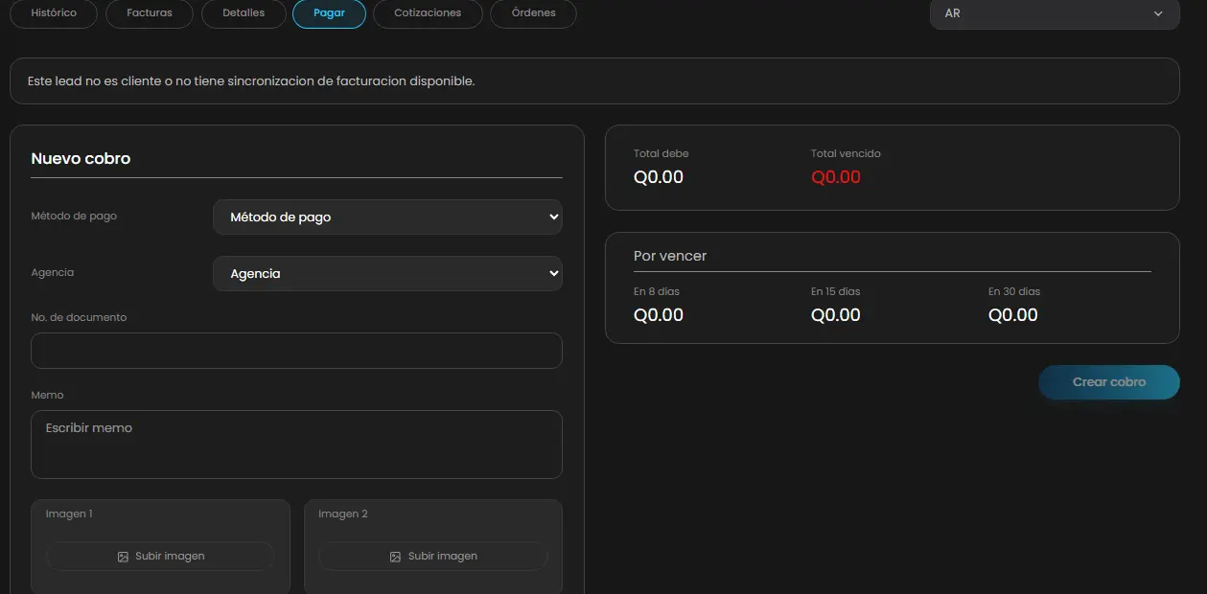Click Subir imagen for Imagen 2
1207x594 pixels.
click(433, 557)
